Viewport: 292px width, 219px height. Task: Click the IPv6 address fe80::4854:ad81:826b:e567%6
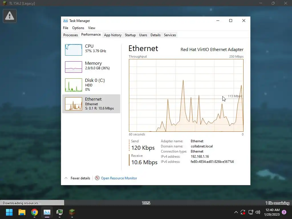pyautogui.click(x=212, y=162)
